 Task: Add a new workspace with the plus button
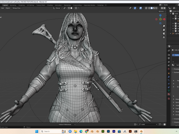coord(106,5)
